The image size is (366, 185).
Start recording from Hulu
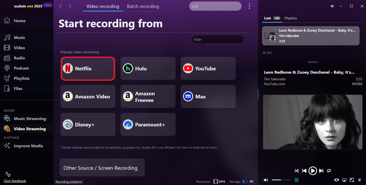coord(148,68)
